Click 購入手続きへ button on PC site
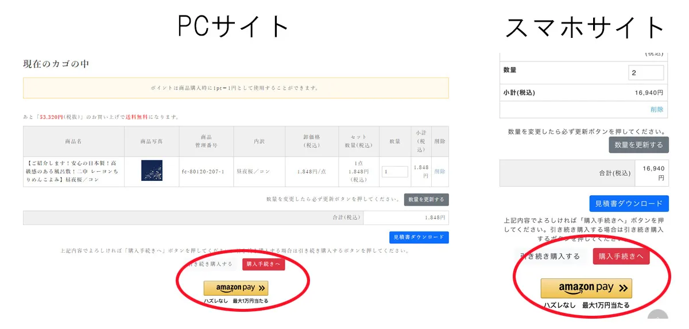The image size is (689, 329). tap(264, 264)
